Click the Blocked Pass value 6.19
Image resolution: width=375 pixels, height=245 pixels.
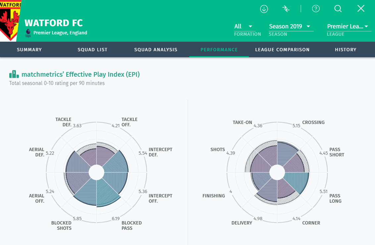pos(116,219)
